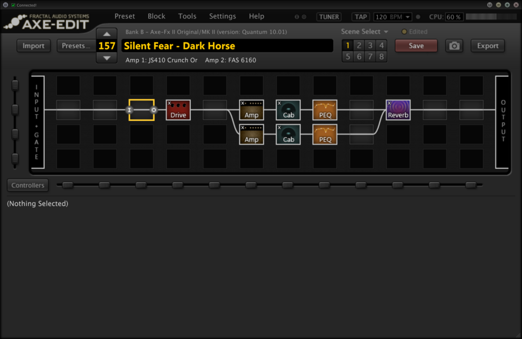Open the TUNER

329,17
